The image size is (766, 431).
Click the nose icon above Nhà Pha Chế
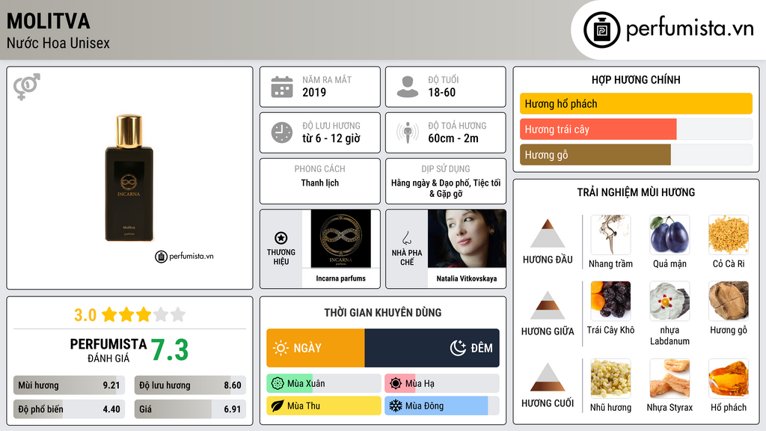point(406,238)
